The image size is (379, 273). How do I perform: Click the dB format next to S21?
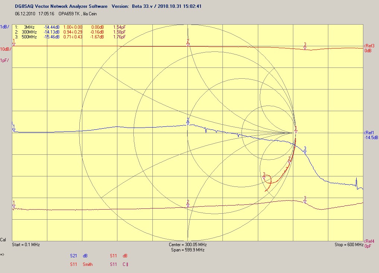pos(85,255)
